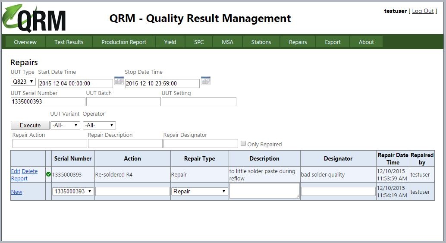Open the Export menu item
The width and height of the screenshot is (446, 243).
pyautogui.click(x=333, y=42)
